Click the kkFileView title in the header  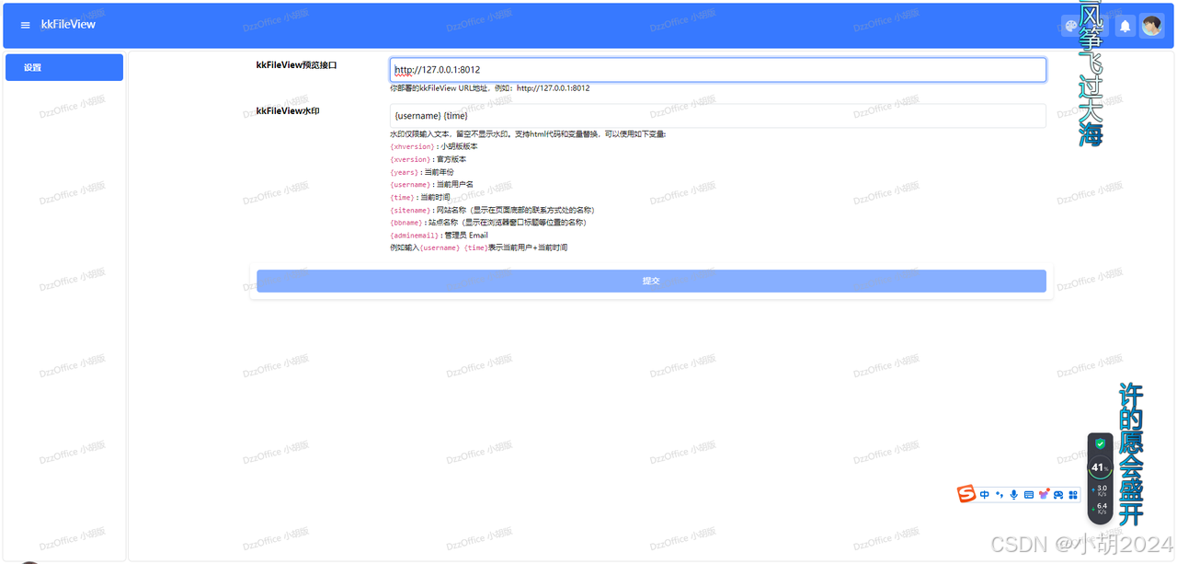coord(69,24)
